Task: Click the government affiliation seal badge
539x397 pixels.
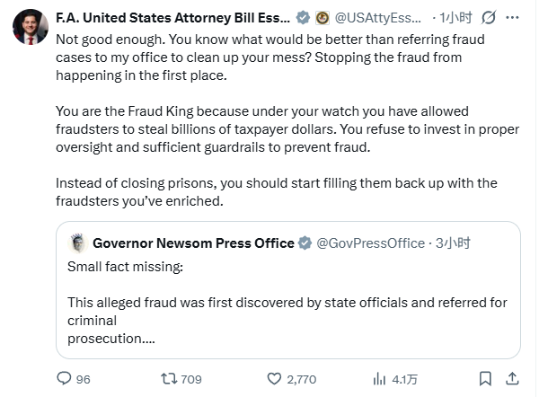Action: tap(322, 17)
